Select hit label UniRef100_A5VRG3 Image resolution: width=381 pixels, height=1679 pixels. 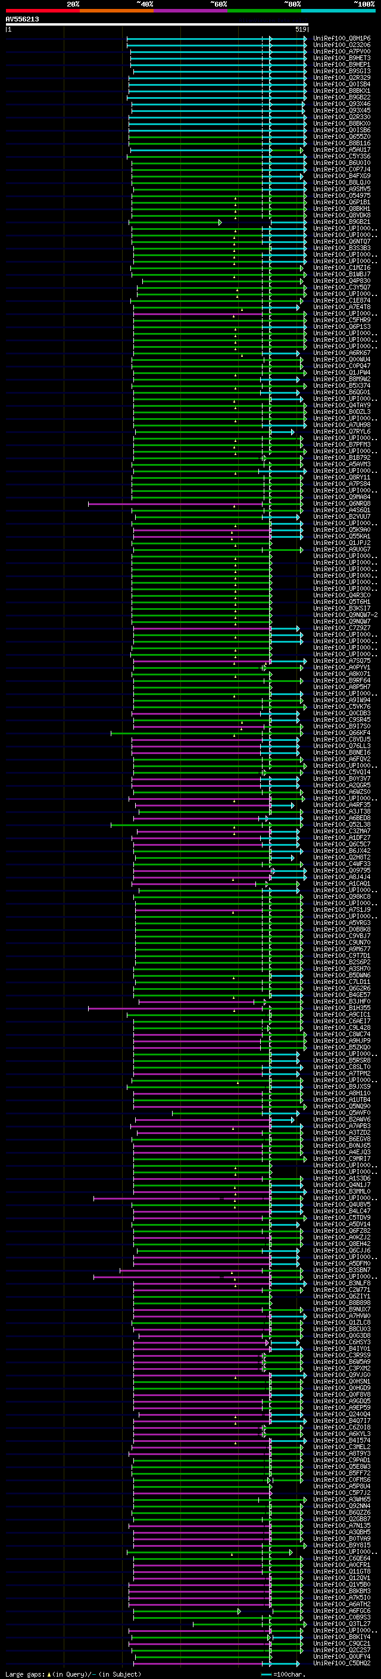pyautogui.click(x=342, y=922)
